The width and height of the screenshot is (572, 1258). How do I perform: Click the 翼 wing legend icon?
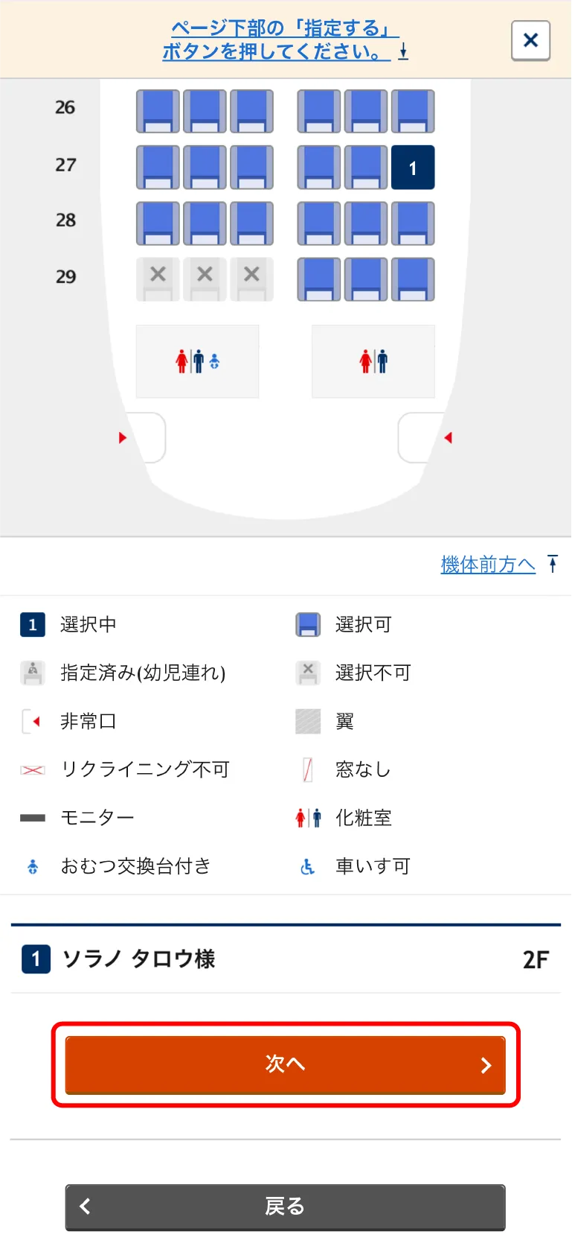click(306, 720)
